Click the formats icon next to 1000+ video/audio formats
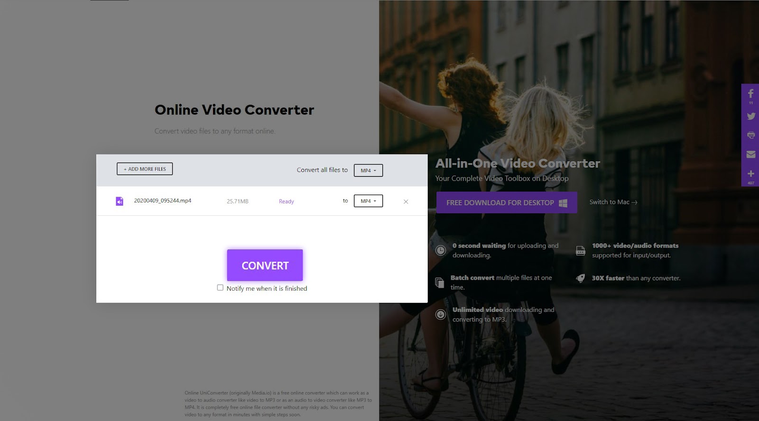 (580, 251)
